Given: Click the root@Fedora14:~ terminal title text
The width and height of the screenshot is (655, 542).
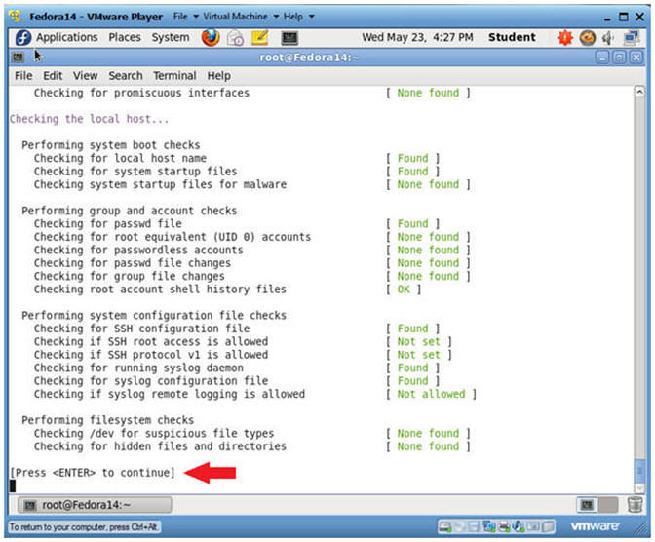Looking at the screenshot, I should click(x=309, y=58).
